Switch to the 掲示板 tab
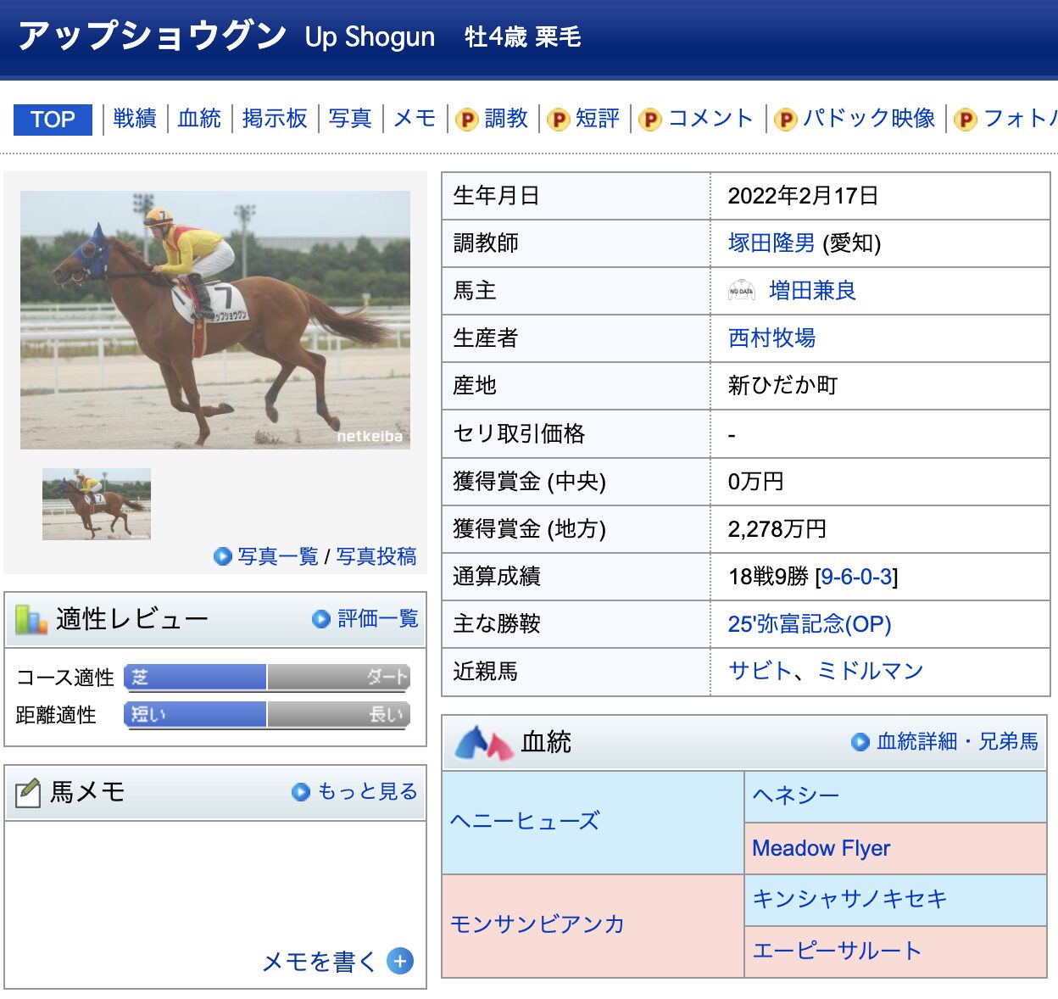 275,119
